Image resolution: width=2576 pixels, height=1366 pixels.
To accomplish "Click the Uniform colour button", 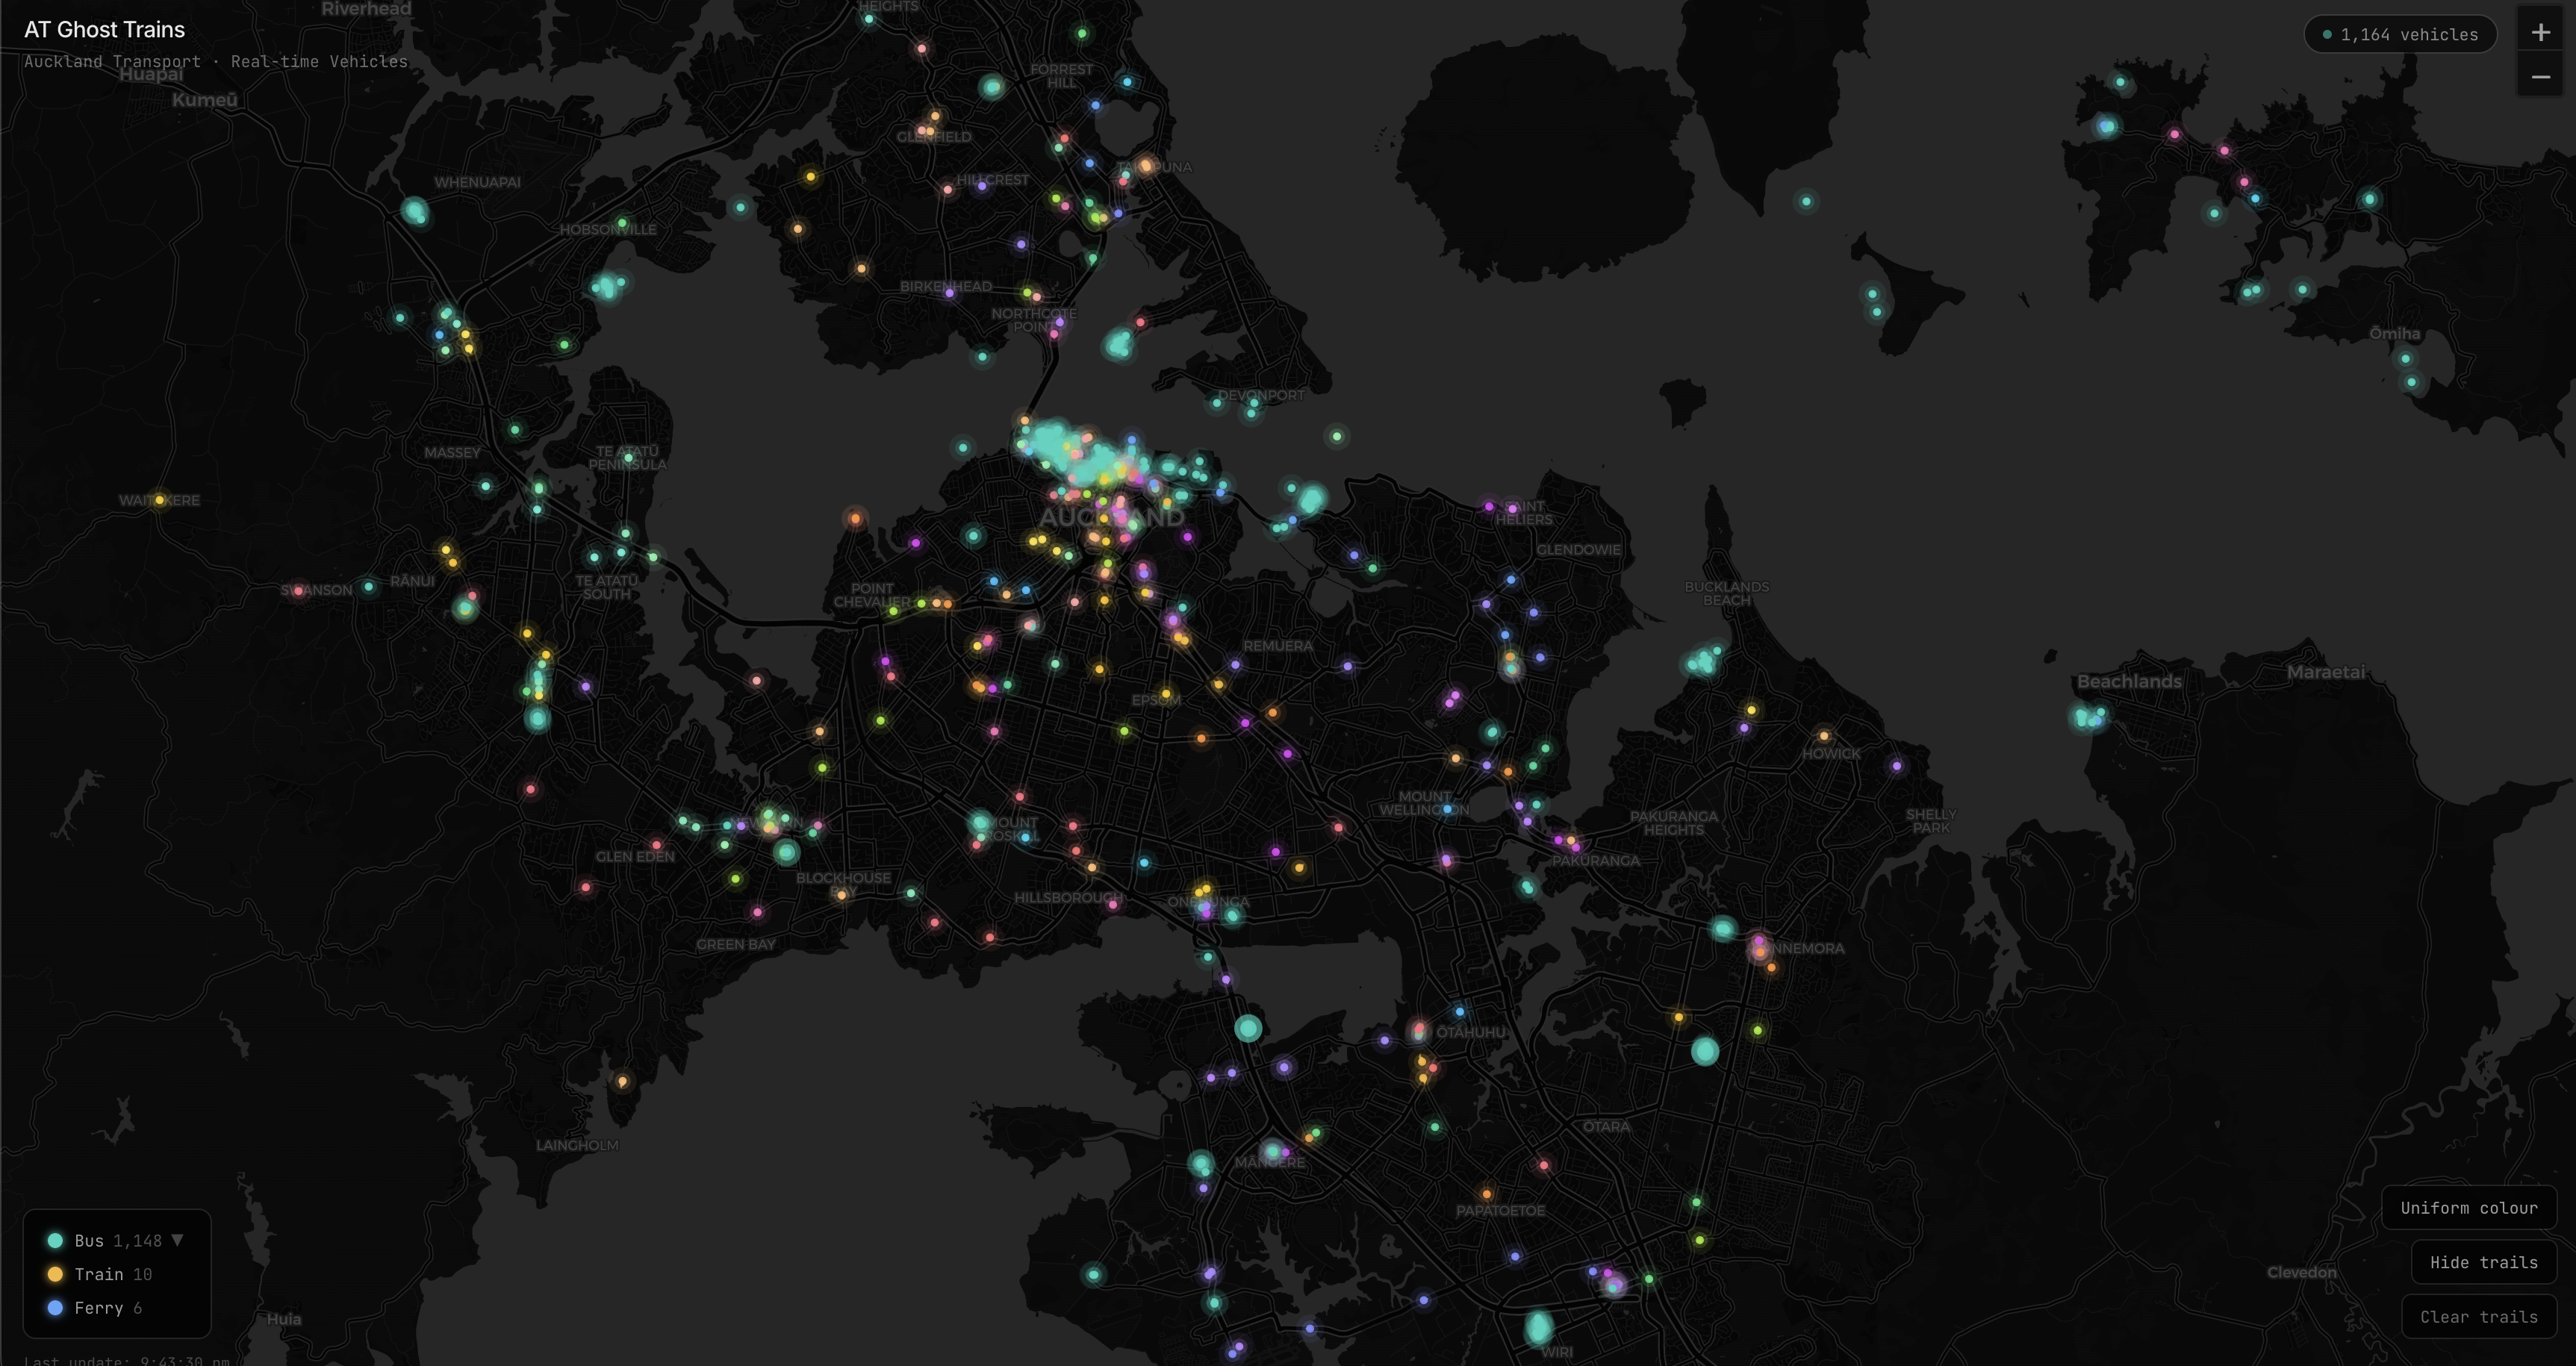I will click(x=2469, y=1208).
